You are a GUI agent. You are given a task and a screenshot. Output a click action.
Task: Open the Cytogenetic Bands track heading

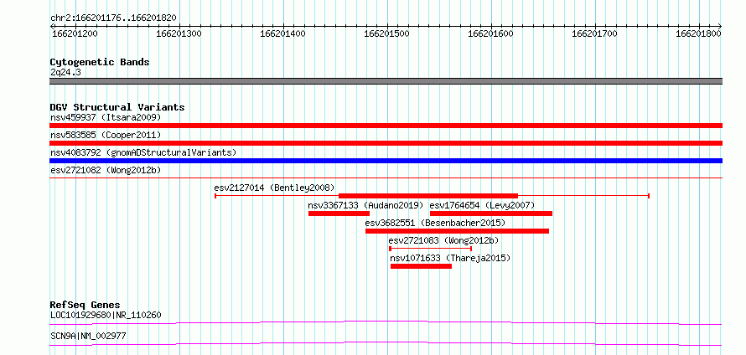[100, 62]
